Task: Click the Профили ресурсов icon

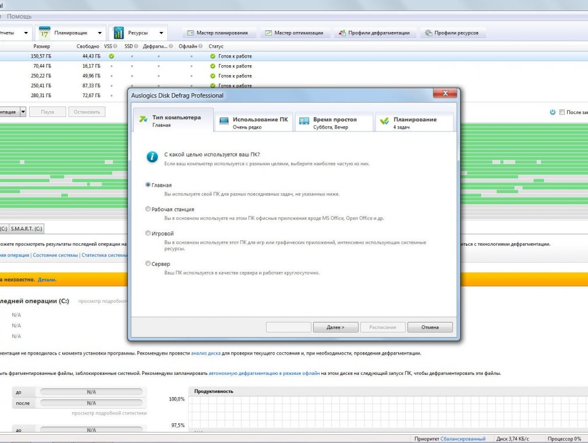Action: [x=428, y=33]
